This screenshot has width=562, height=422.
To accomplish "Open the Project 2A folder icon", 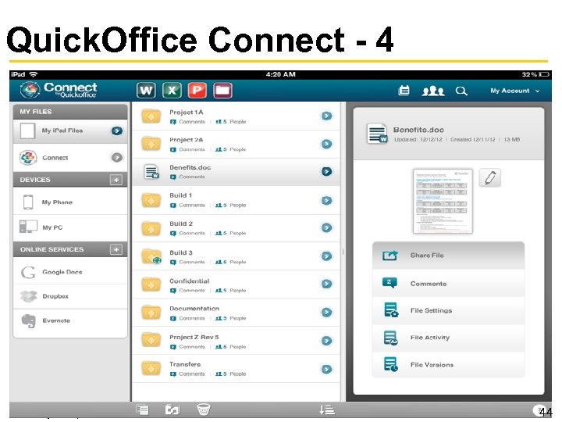I will 151,144.
